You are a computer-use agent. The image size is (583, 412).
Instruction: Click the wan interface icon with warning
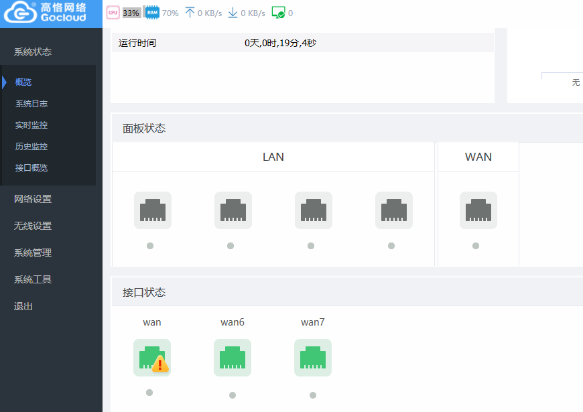[x=152, y=358]
